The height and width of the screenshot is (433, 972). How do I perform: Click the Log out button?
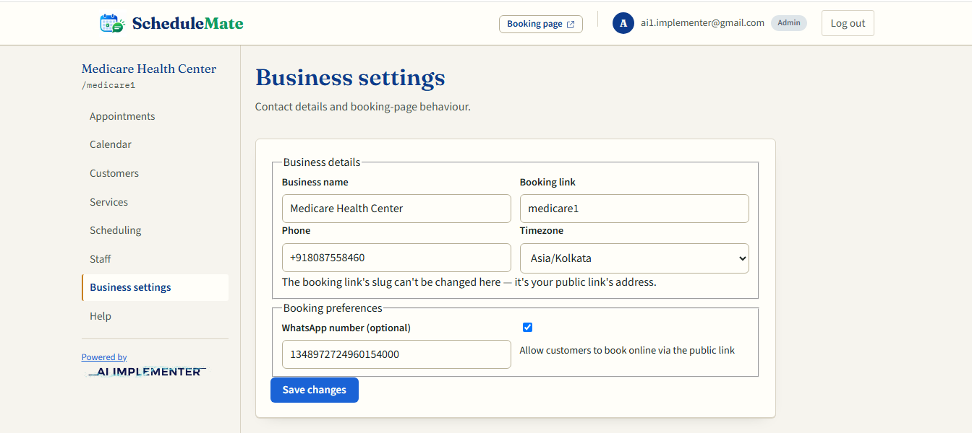(x=848, y=23)
